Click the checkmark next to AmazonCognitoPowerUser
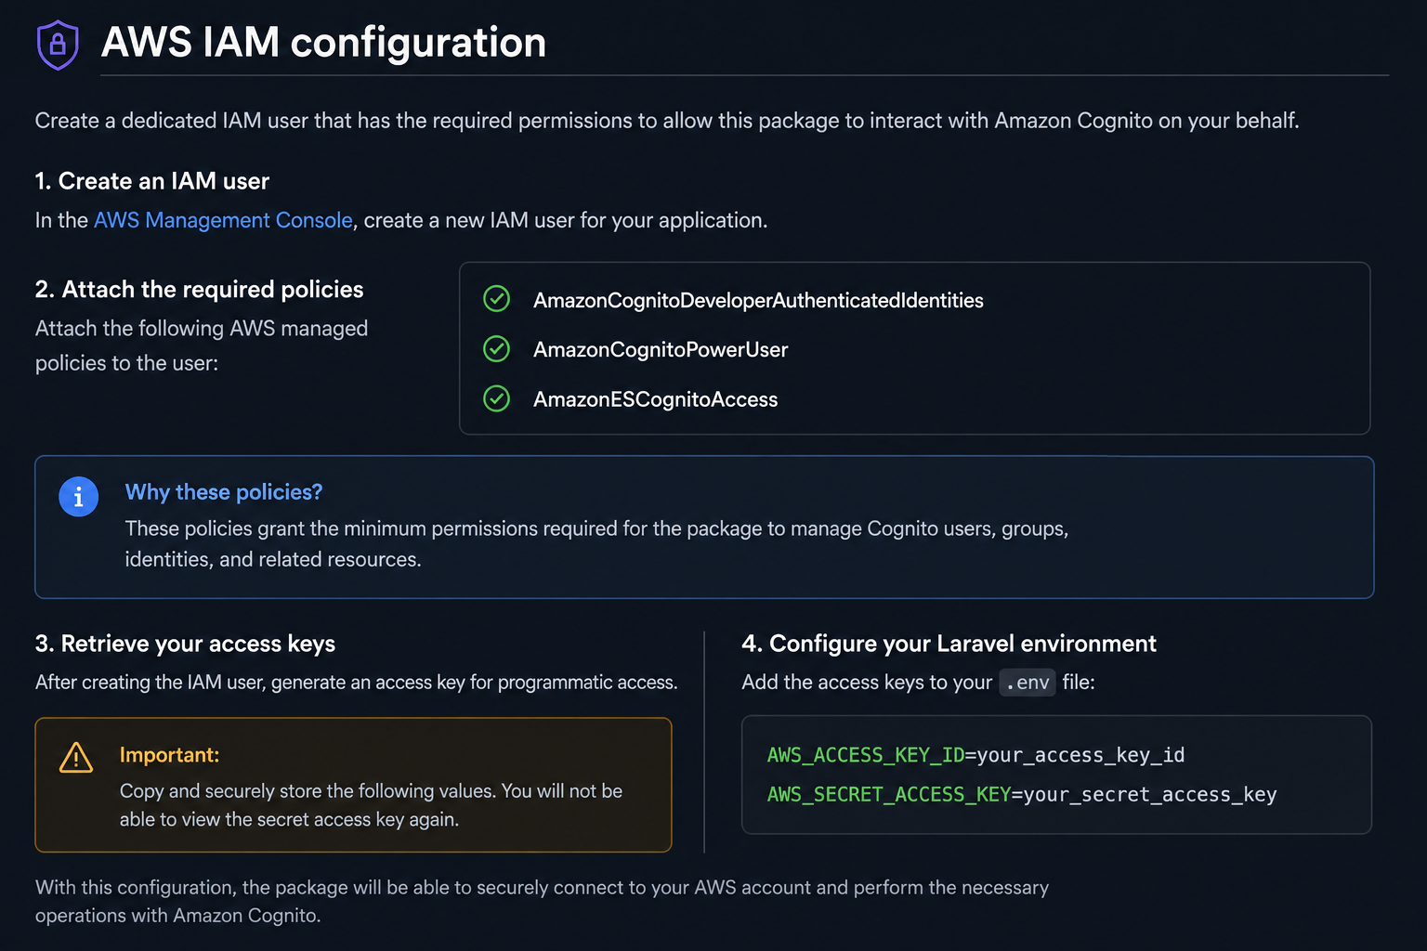1427x951 pixels. [x=497, y=349]
